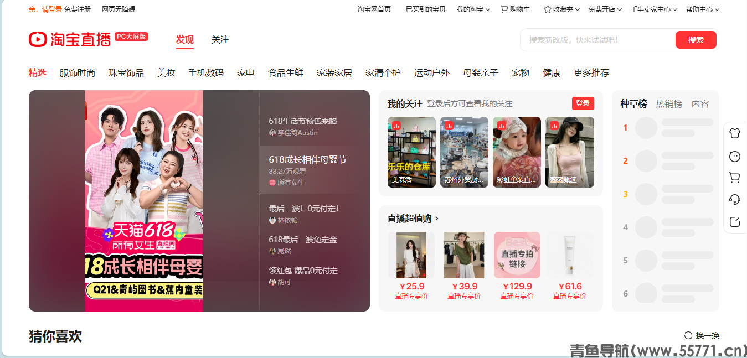
Task: Click live badge on 蕊蕊甄选 thumbnail
Action: pyautogui.click(x=554, y=126)
